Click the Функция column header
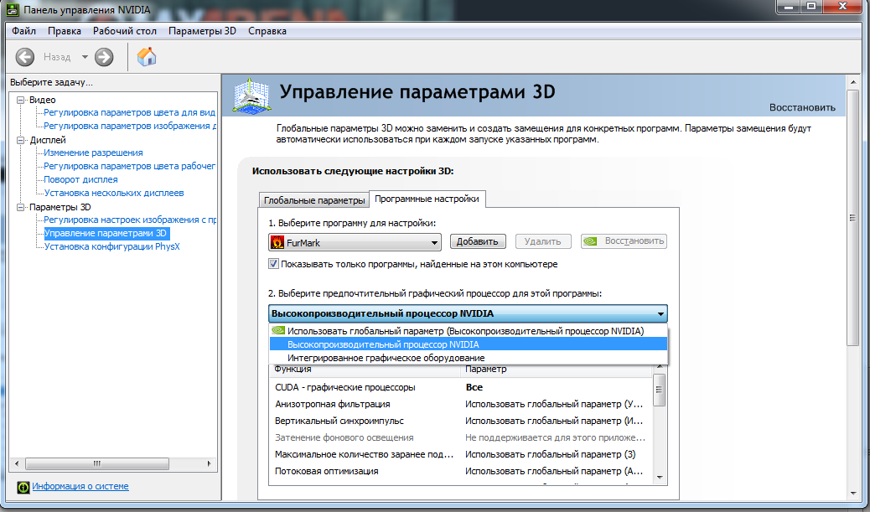 point(365,370)
